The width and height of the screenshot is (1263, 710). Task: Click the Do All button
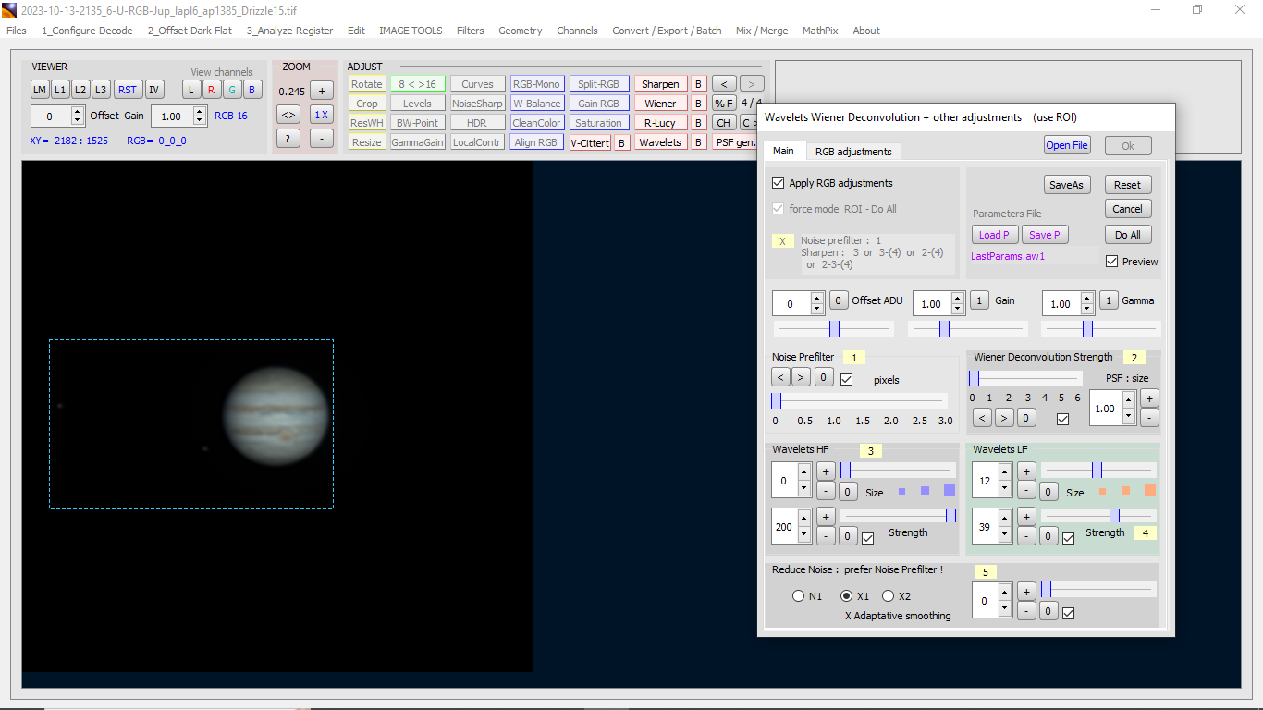[1127, 235]
